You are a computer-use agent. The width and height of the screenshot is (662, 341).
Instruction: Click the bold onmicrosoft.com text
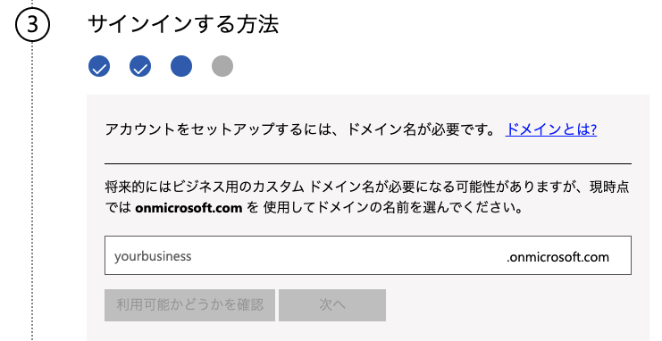coord(189,208)
